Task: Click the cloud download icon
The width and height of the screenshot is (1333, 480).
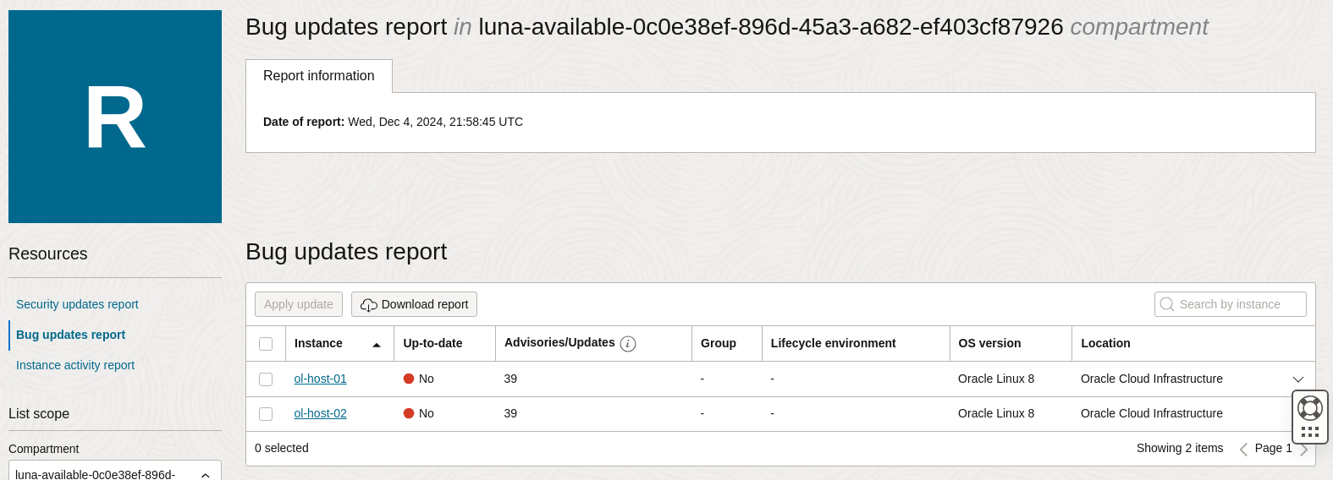Action: 369,305
